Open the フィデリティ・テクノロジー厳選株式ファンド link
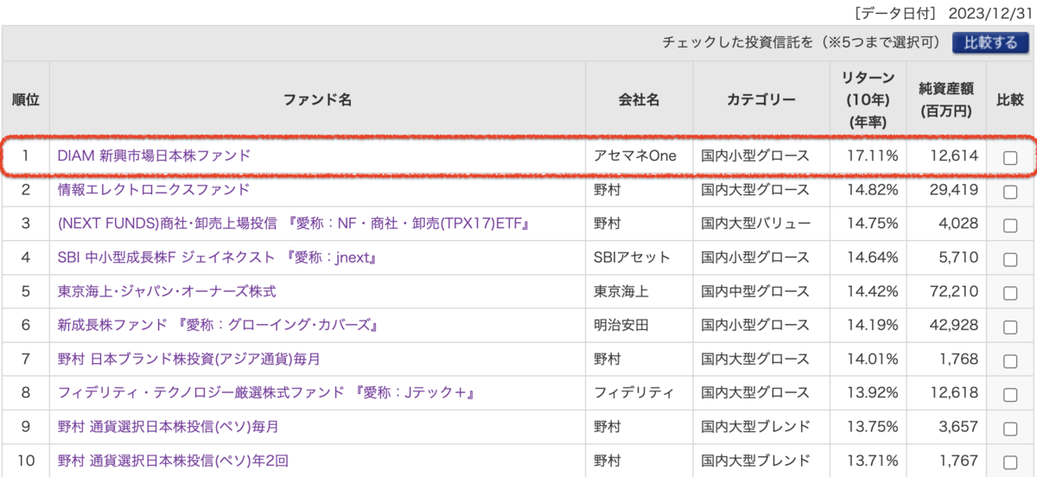 point(267,391)
